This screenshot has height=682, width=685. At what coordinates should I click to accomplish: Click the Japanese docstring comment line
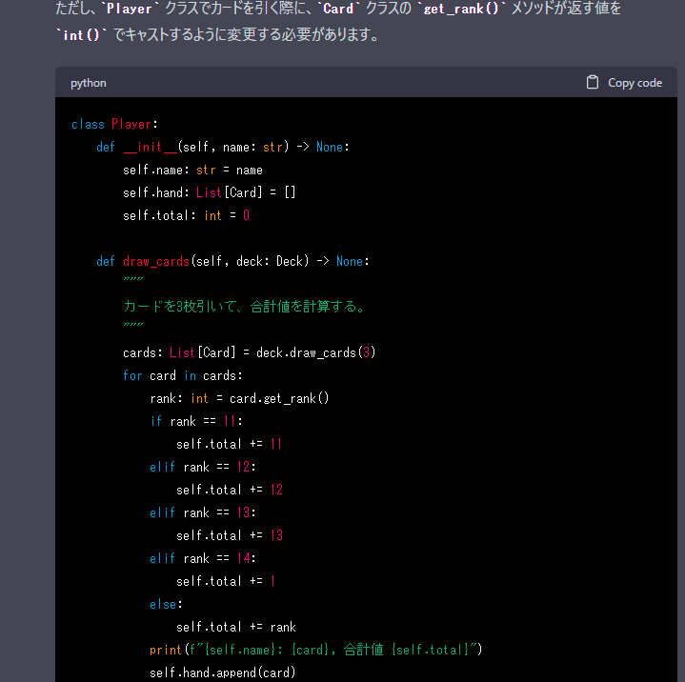pyautogui.click(x=244, y=307)
